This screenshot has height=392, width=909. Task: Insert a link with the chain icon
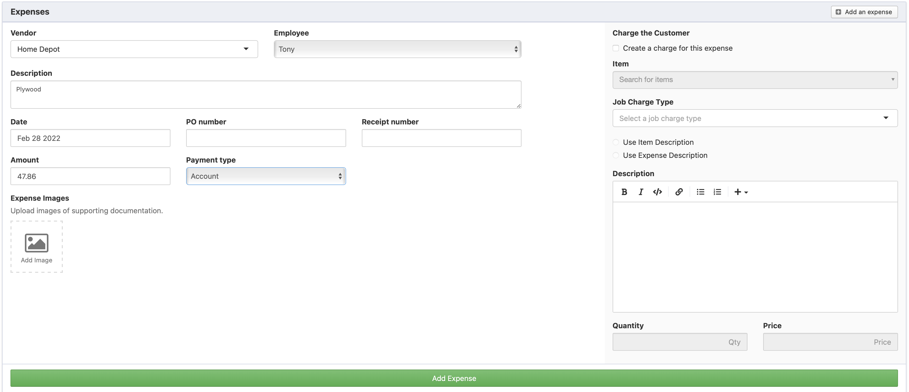pyautogui.click(x=679, y=192)
